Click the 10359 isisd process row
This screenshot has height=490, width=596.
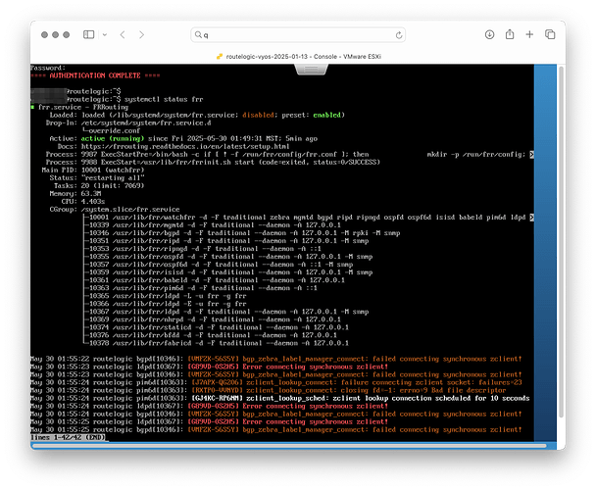click(x=228, y=272)
